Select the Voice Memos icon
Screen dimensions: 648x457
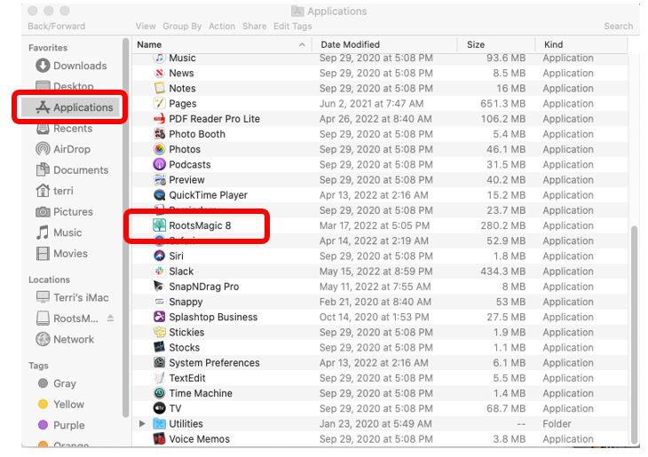(x=160, y=439)
